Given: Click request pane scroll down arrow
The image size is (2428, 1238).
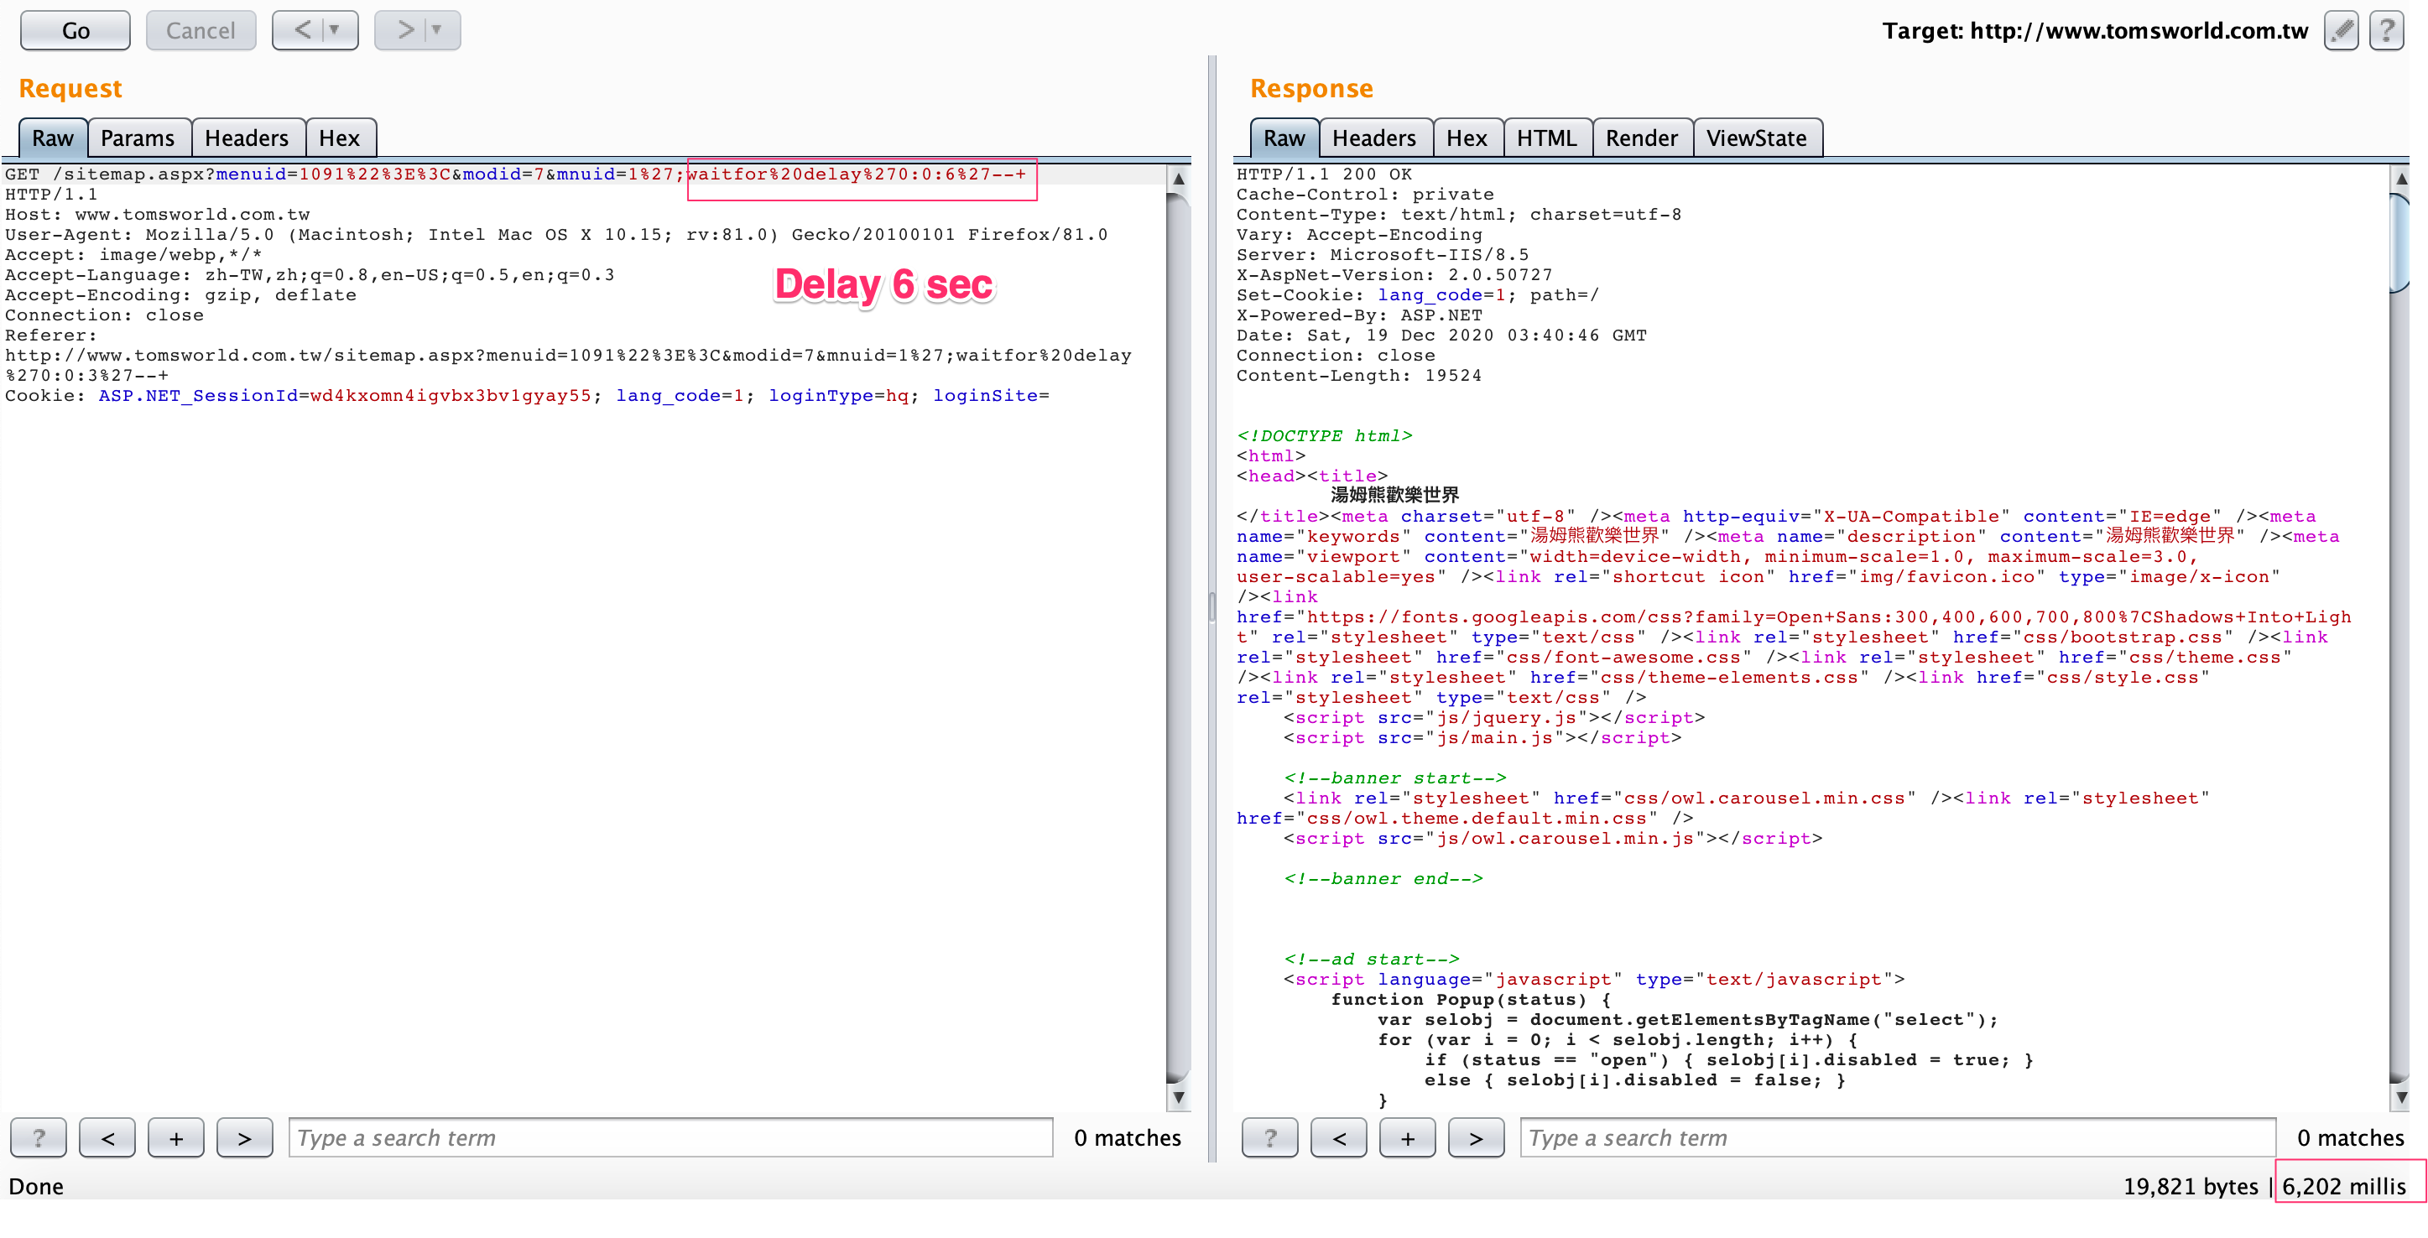Looking at the screenshot, I should click(x=1178, y=1097).
